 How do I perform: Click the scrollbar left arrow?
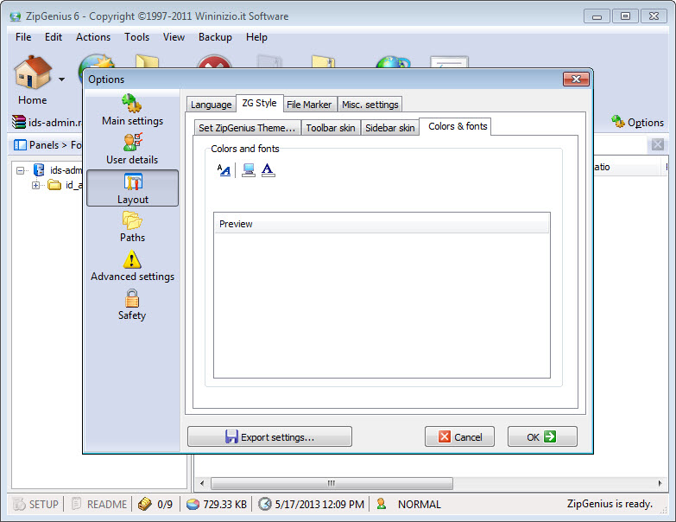point(202,483)
